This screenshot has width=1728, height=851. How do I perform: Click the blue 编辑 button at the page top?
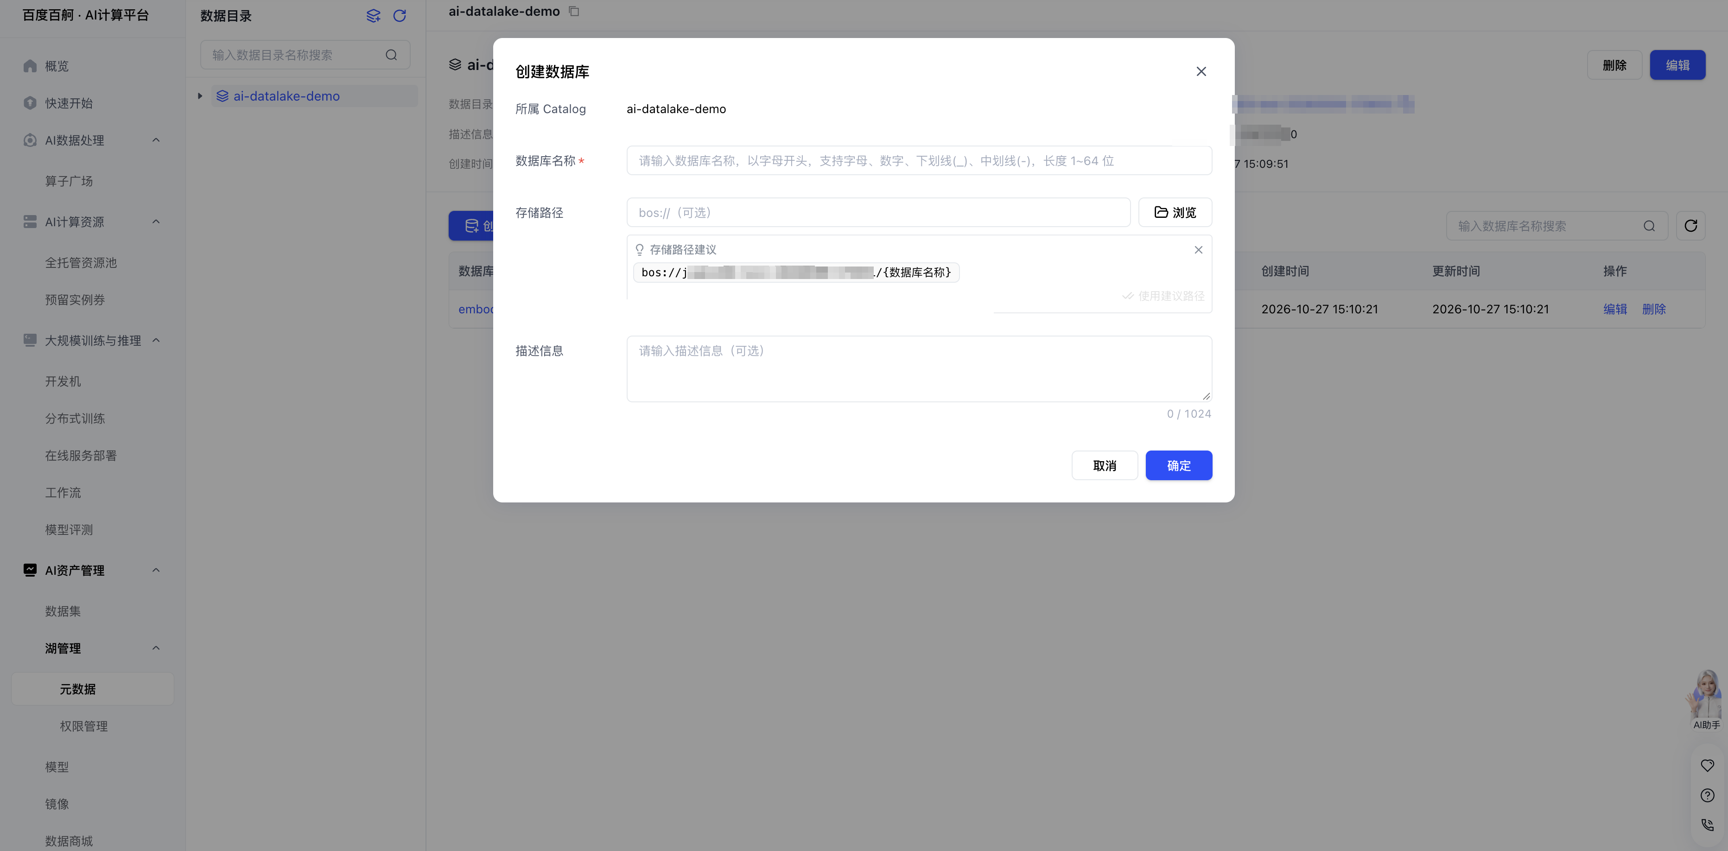tap(1677, 65)
